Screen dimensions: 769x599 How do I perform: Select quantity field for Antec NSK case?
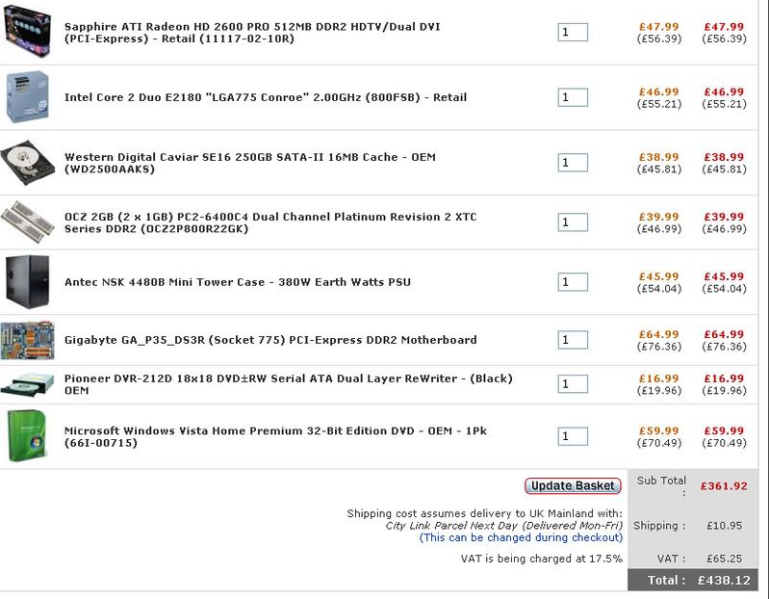coord(573,282)
